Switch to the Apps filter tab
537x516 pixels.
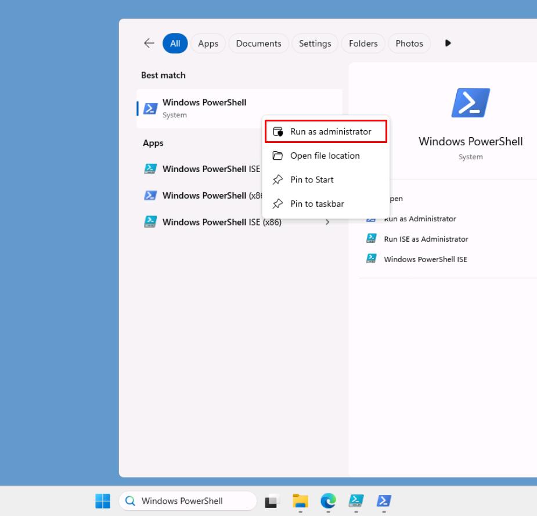[x=208, y=44]
